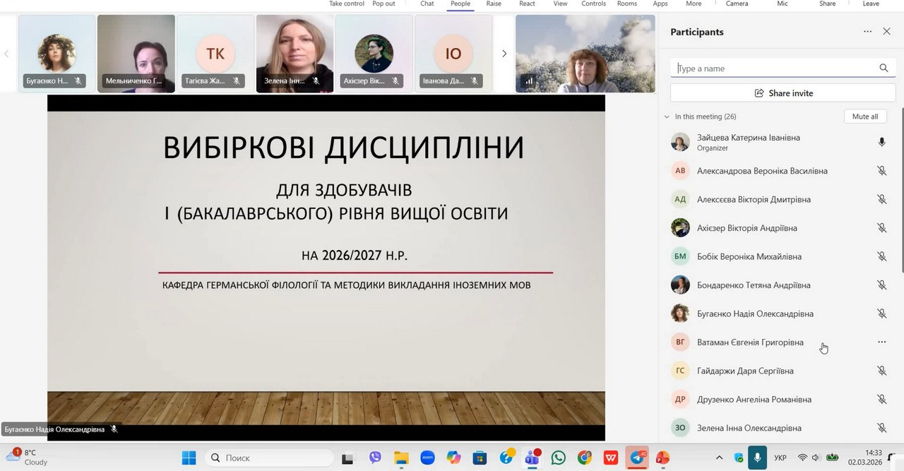The image size is (904, 471).
Task: Open Zoom app in the taskbar
Action: (x=427, y=458)
